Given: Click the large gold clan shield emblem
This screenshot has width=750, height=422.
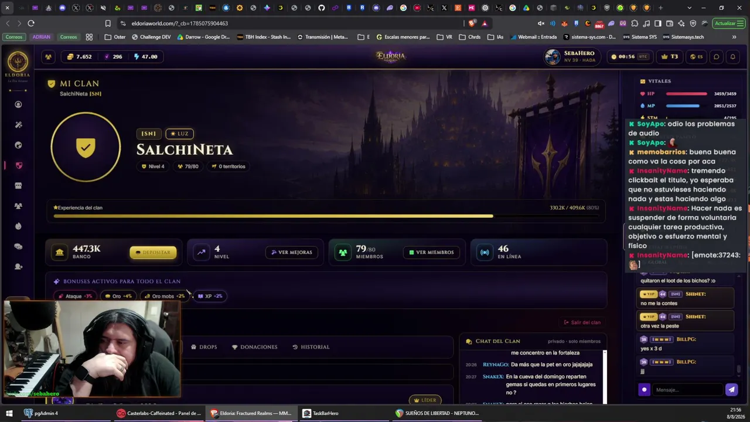Looking at the screenshot, I should tap(86, 147).
